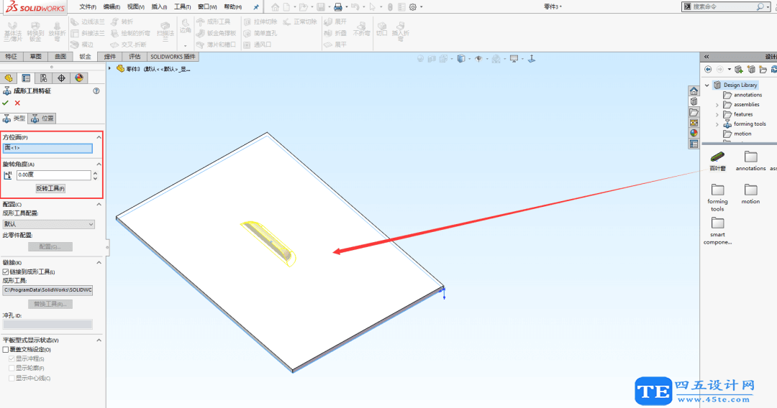Click the new document icon
Viewport: 777px width, 408px height.
tap(286, 7)
